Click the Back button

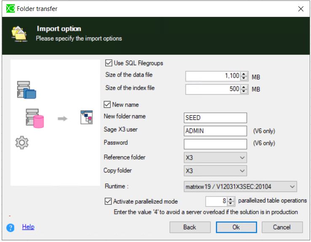click(190, 227)
